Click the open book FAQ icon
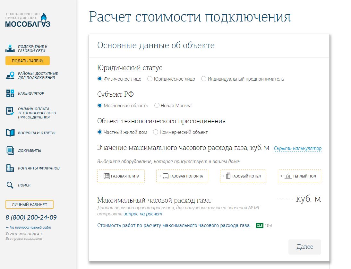This screenshot has width=351, height=269. [x=10, y=133]
